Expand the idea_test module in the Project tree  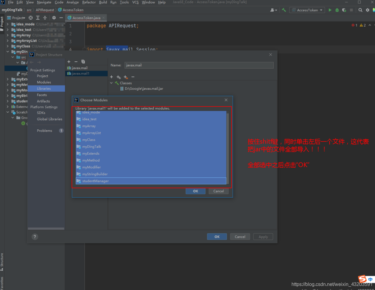(x=8, y=30)
